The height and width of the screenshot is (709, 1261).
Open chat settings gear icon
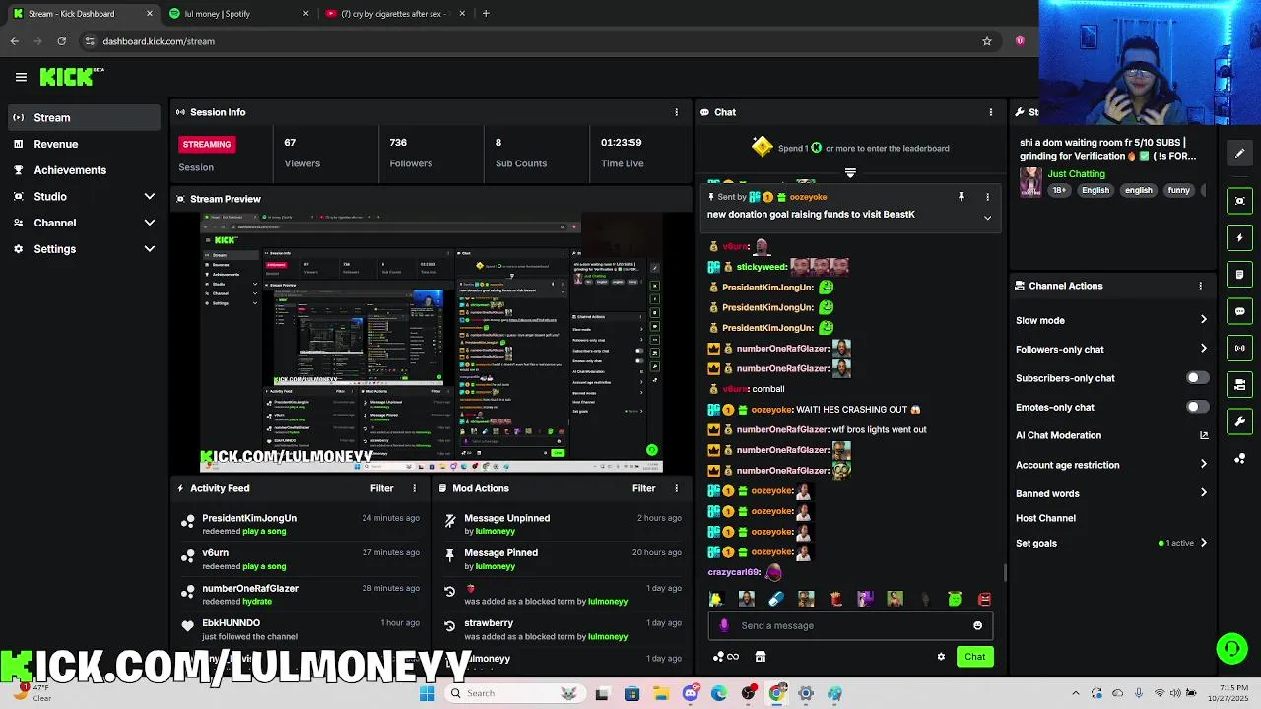(x=941, y=657)
